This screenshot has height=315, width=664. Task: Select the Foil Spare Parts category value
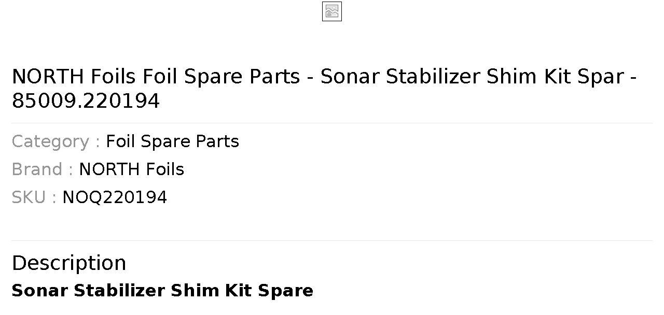[172, 141]
